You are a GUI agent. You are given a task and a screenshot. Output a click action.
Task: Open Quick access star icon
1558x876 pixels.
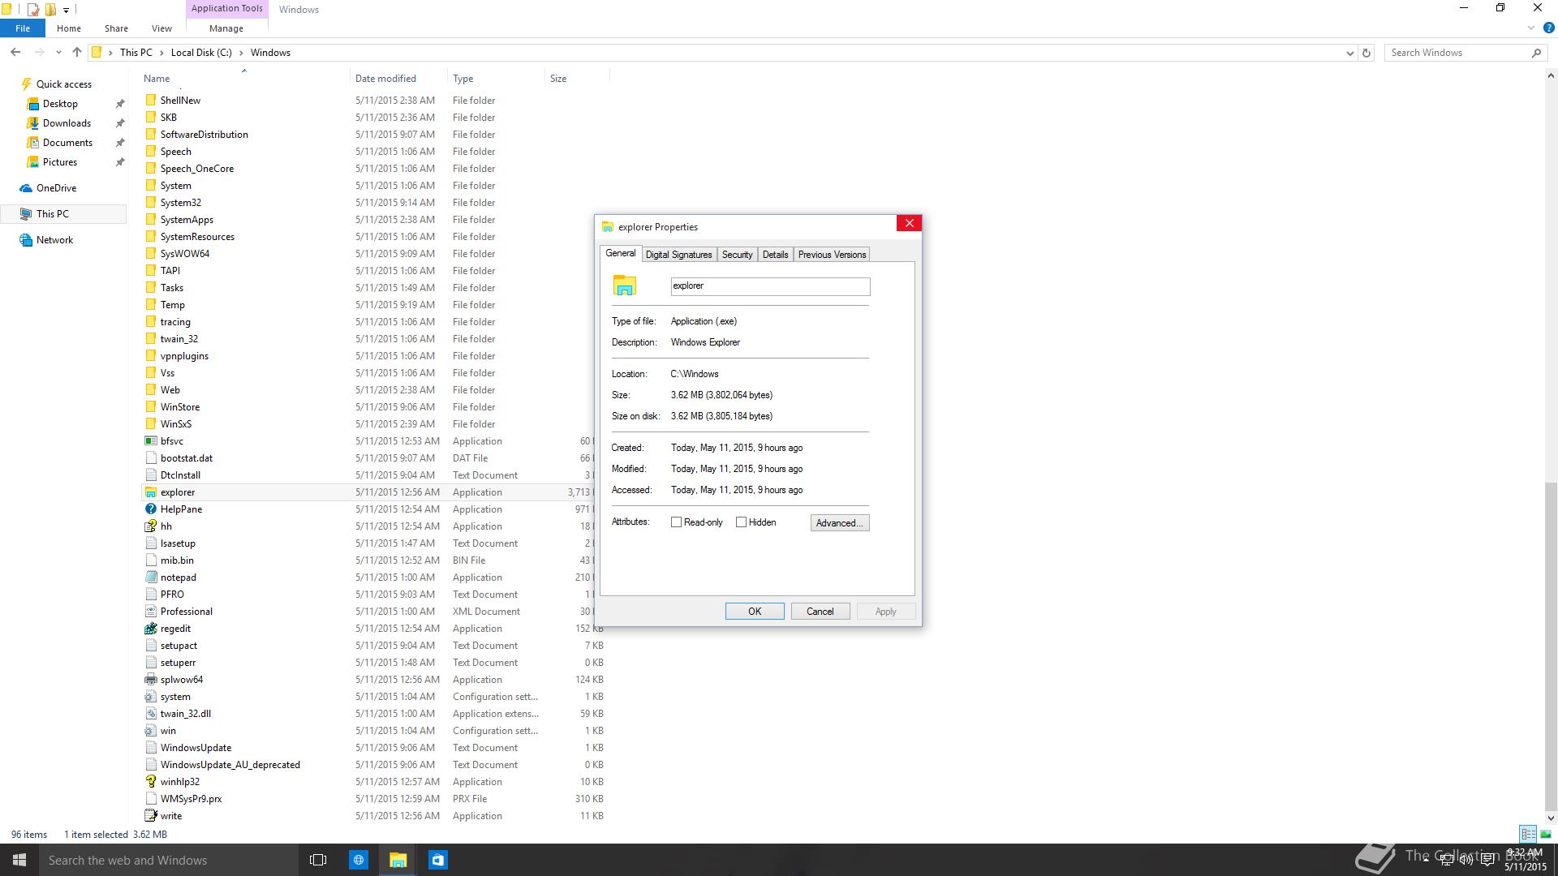(x=26, y=84)
